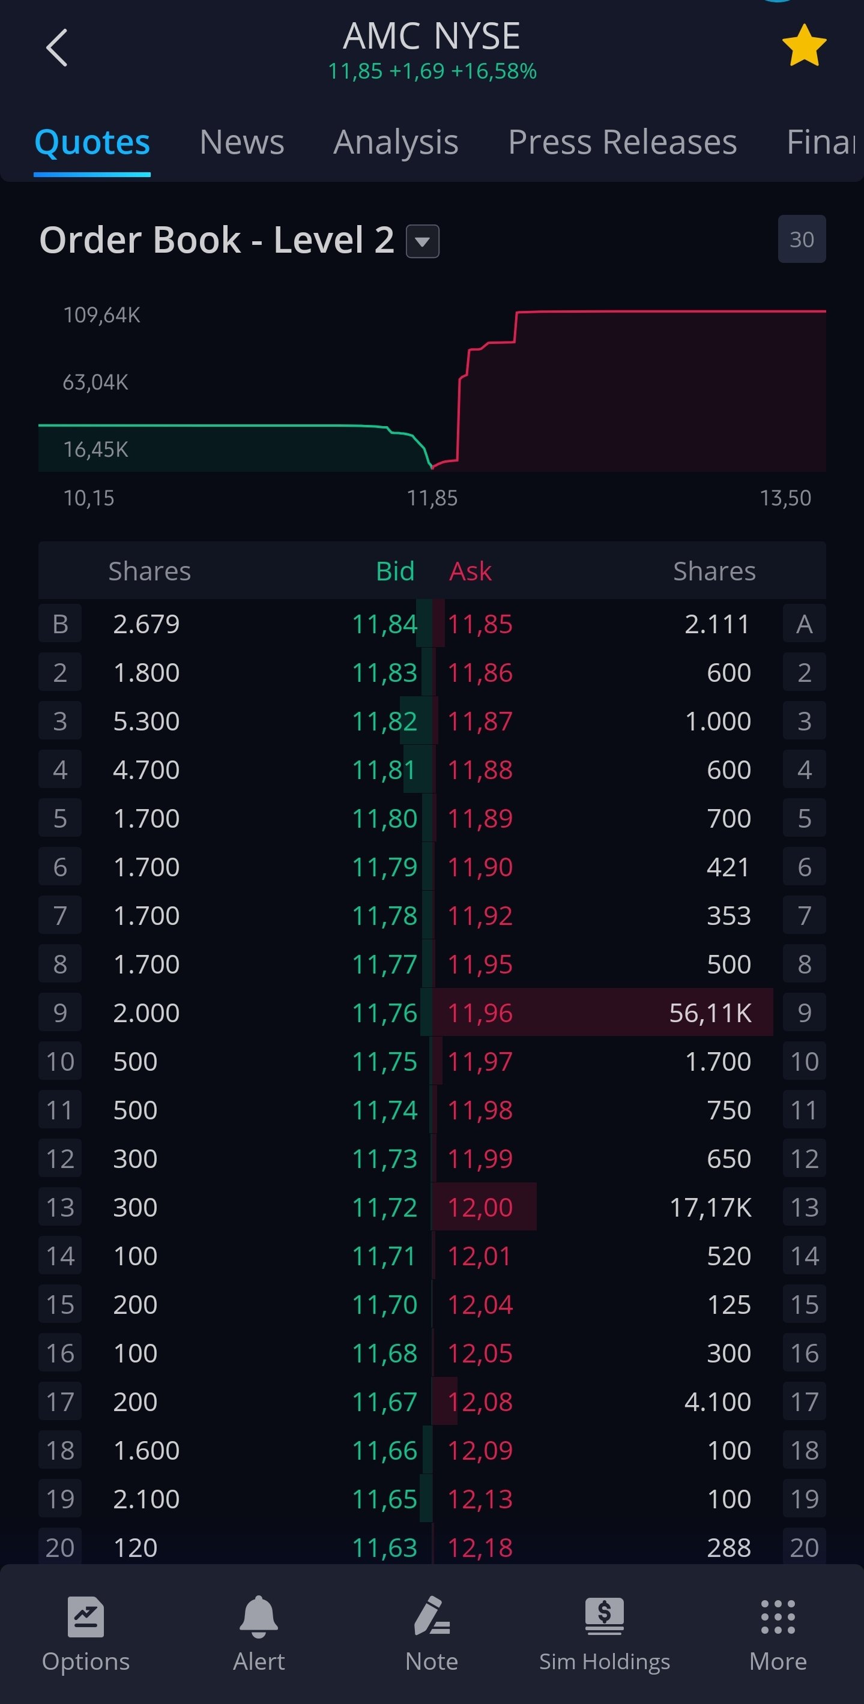This screenshot has height=1704, width=864.
Task: Select bid price 11,74
Action: (384, 1110)
